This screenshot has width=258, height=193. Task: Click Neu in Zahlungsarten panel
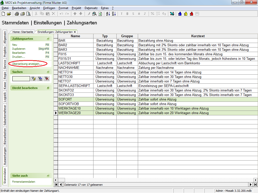click(x=14, y=45)
